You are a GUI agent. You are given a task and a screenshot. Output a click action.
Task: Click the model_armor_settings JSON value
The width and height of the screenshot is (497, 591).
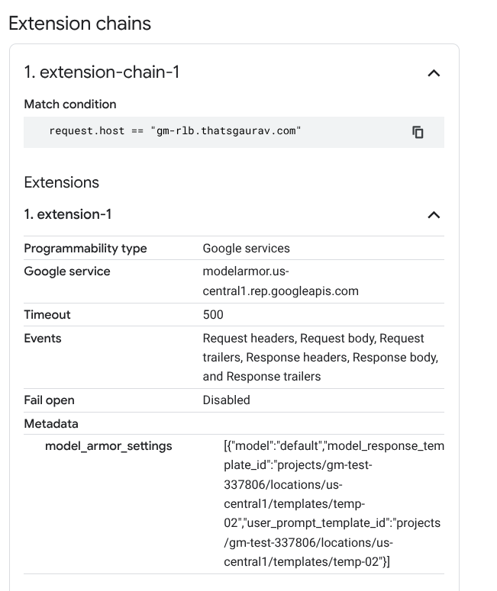pyautogui.click(x=334, y=504)
